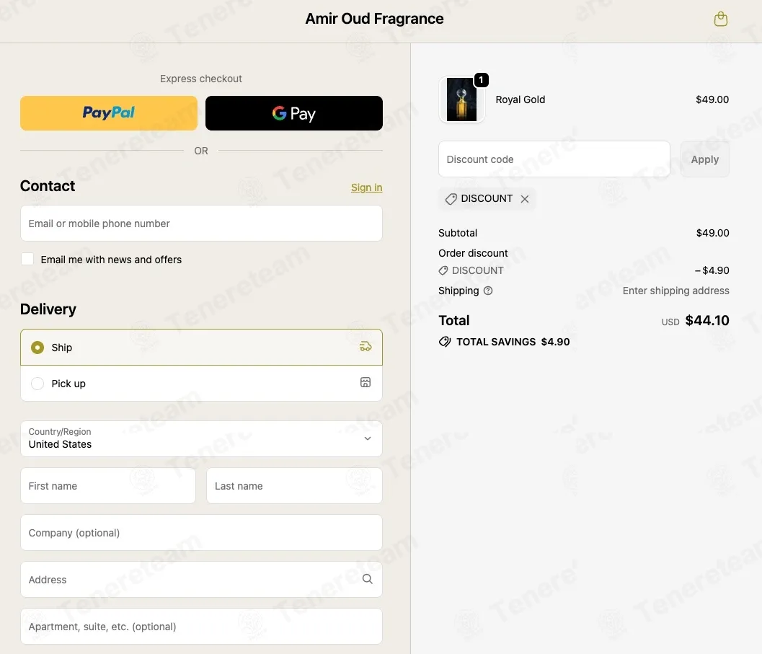Apply the discount code
Screen dimensions: 762x654
point(704,159)
